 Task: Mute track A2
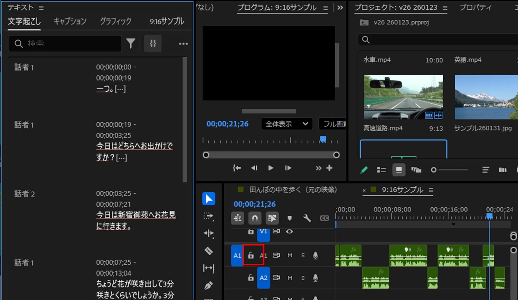[290, 278]
